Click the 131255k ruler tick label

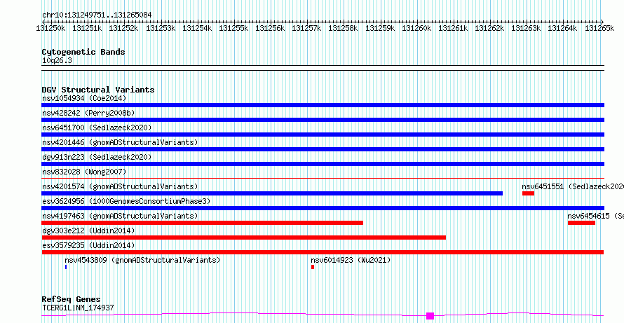point(235,28)
